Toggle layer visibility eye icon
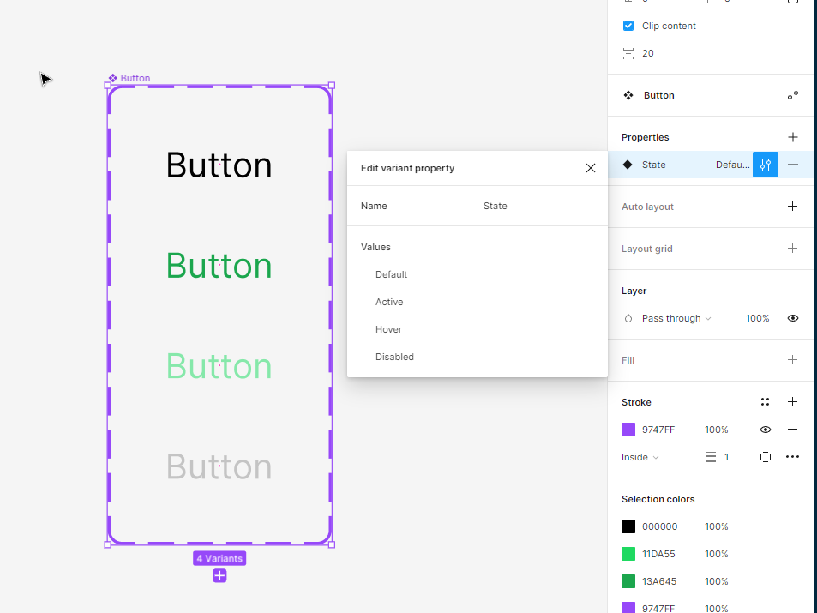 point(792,318)
